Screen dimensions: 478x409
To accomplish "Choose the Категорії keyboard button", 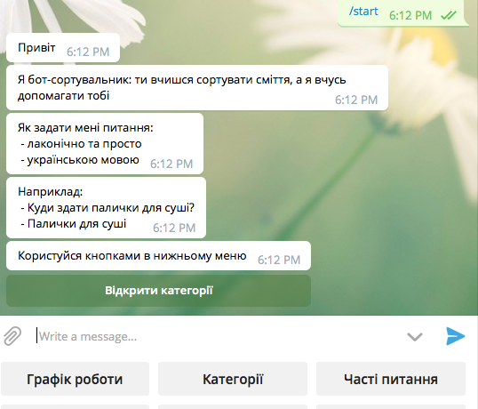I will [x=233, y=379].
